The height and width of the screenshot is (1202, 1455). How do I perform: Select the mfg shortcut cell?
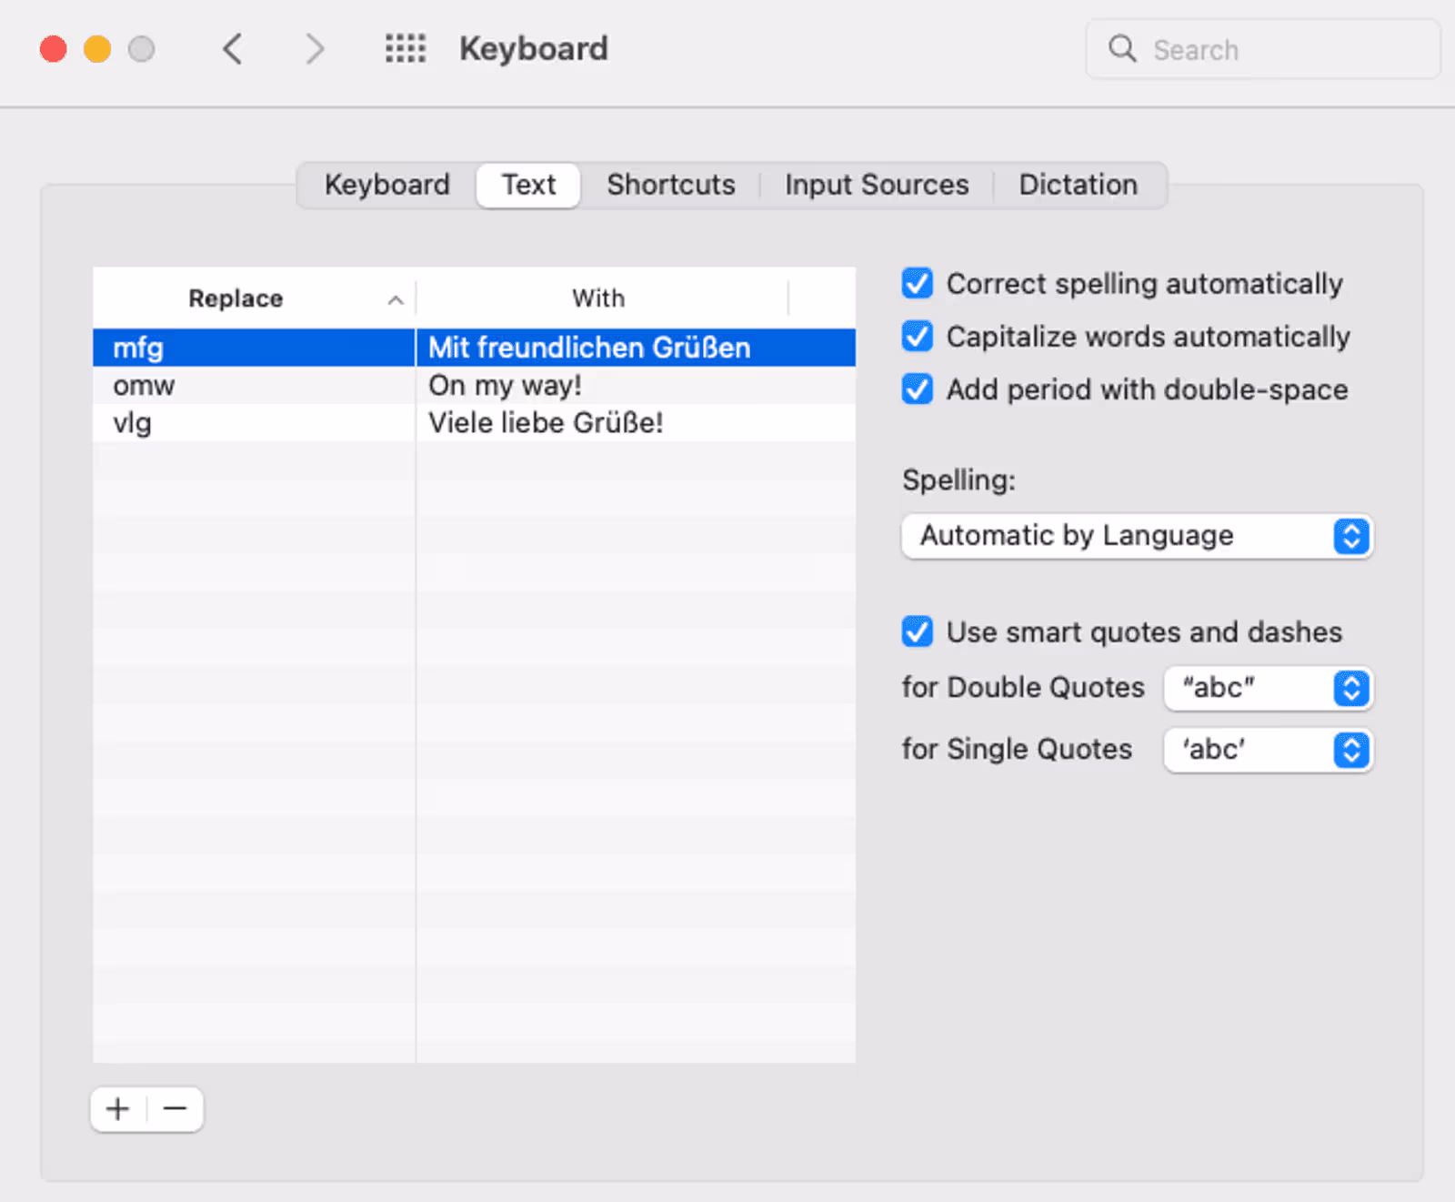254,348
